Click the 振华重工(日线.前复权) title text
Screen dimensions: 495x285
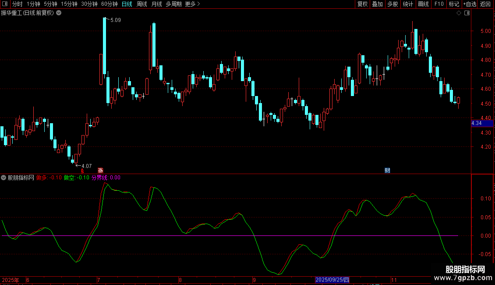point(28,13)
